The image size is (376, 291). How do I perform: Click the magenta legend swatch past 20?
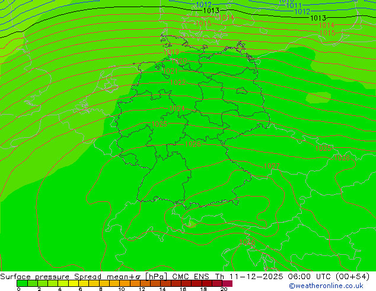coord(227,283)
